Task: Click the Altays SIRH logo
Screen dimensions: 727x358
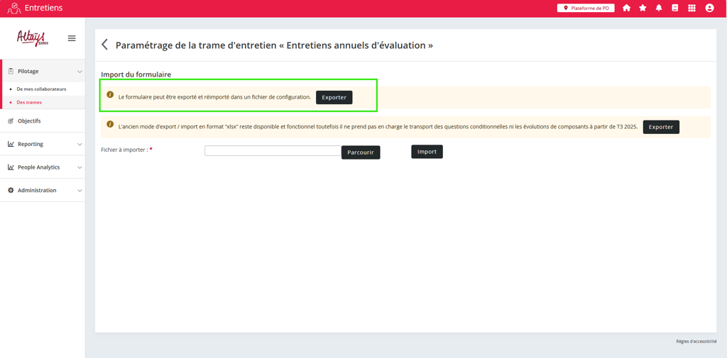Action: [x=32, y=38]
